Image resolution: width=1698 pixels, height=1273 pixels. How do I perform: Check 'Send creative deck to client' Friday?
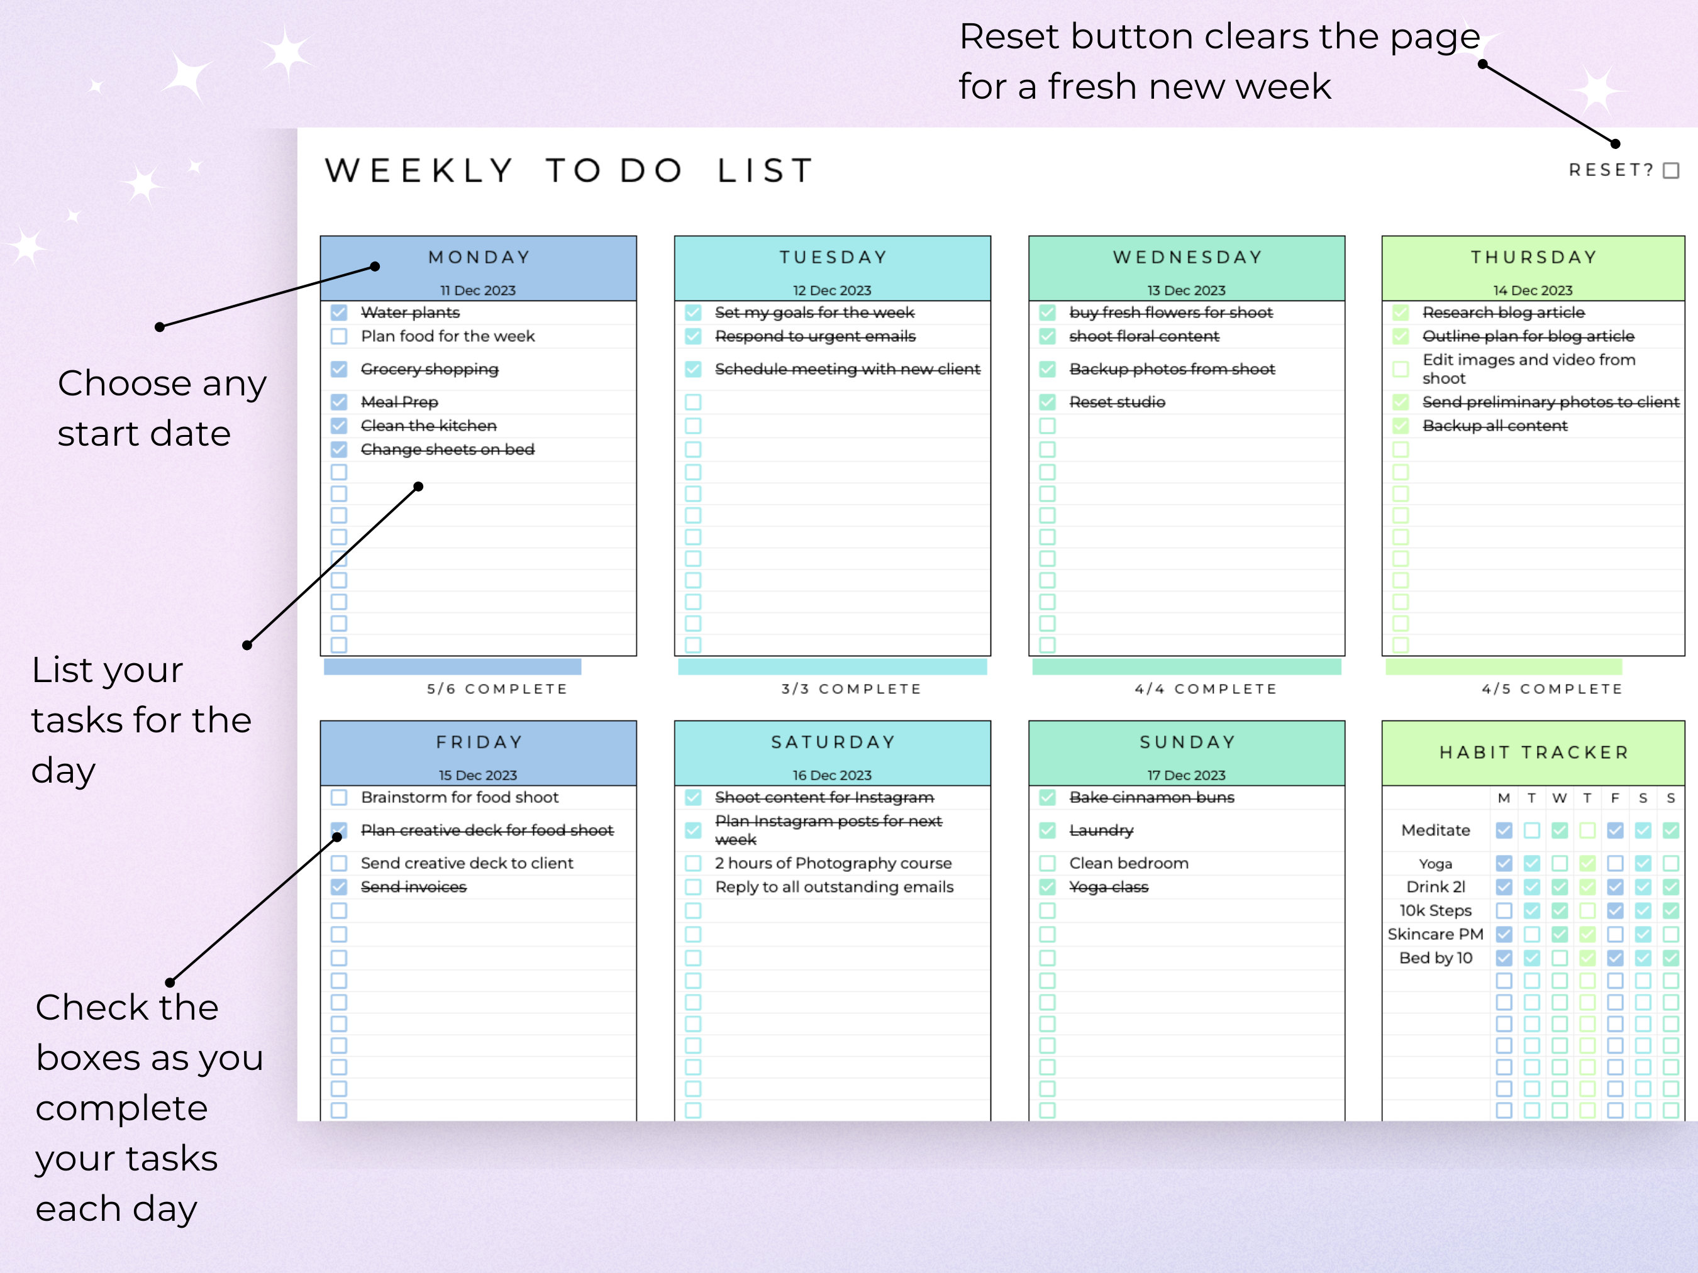coord(338,862)
